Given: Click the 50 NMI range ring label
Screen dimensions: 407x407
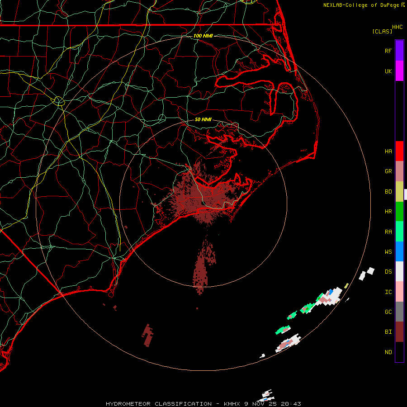Looking at the screenshot, I should (x=203, y=119).
